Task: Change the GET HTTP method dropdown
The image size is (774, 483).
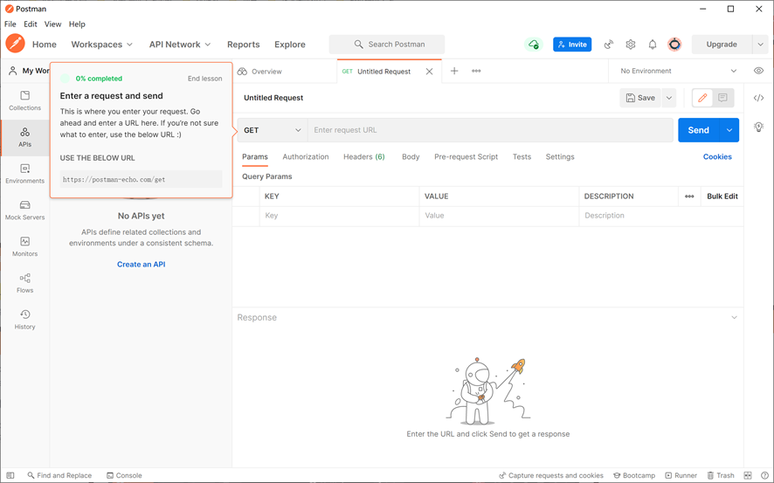Action: coord(272,130)
